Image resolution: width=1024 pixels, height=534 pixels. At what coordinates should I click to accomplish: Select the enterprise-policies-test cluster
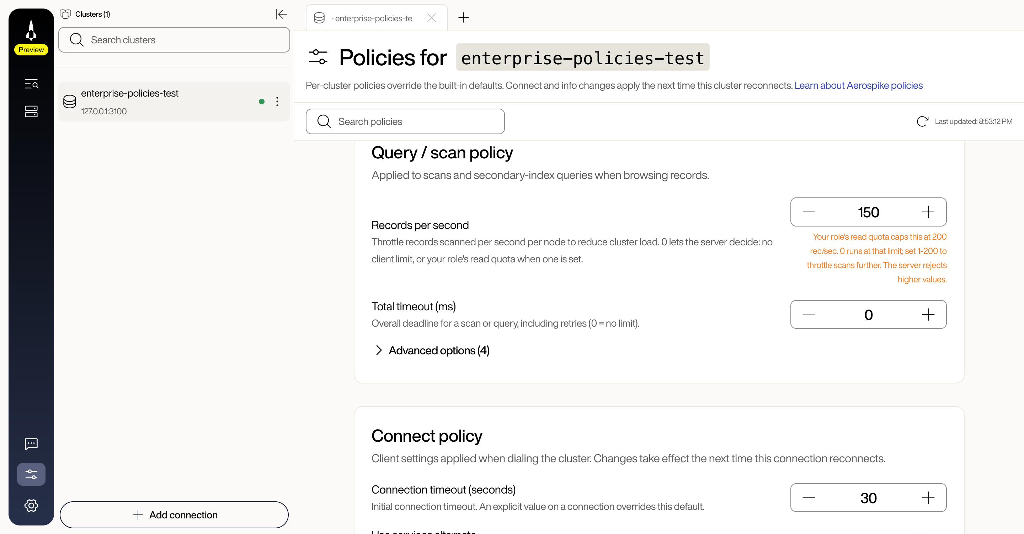click(174, 102)
